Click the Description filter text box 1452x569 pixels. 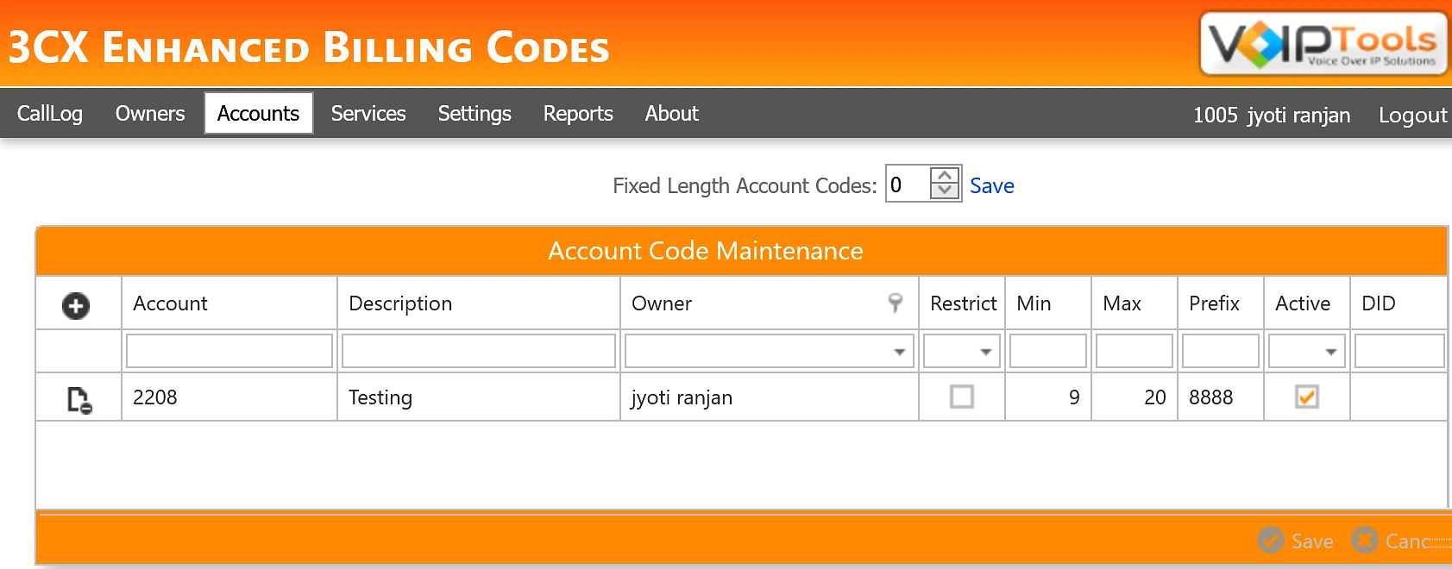[479, 351]
